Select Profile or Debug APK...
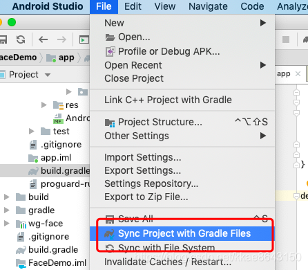The height and width of the screenshot is (270, 308). coord(182,51)
